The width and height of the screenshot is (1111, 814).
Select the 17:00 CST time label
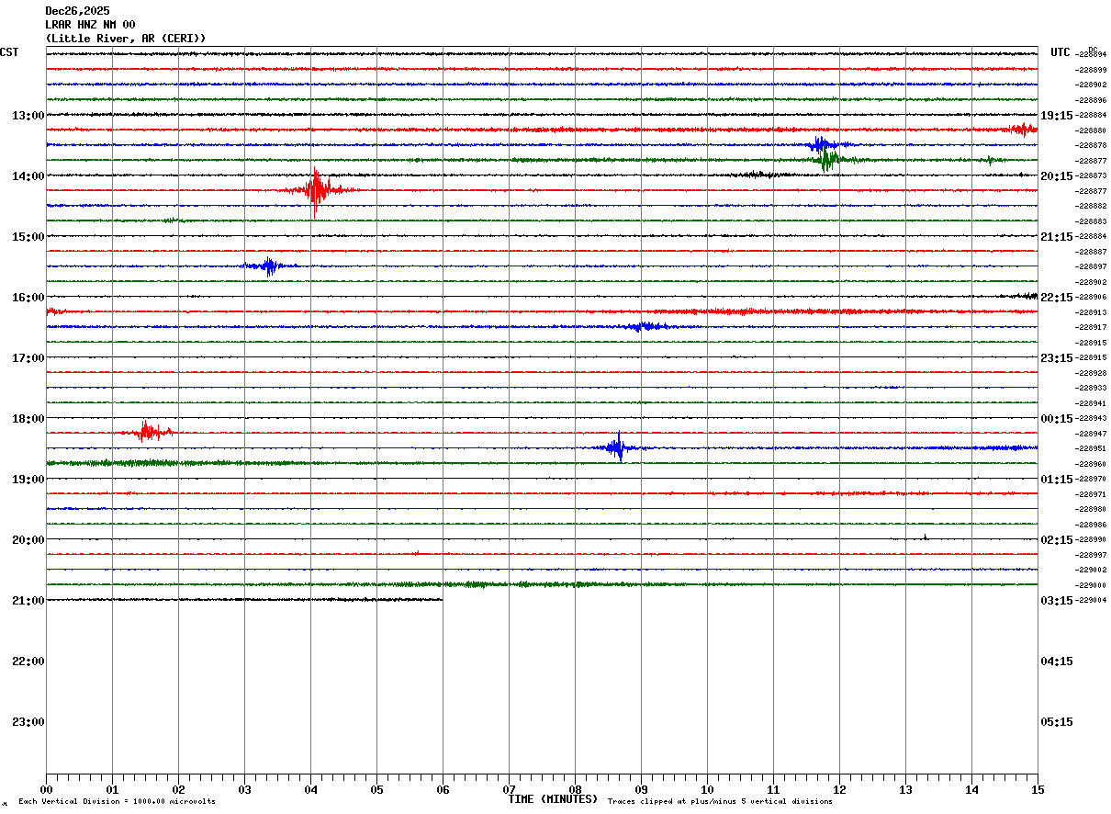[28, 357]
